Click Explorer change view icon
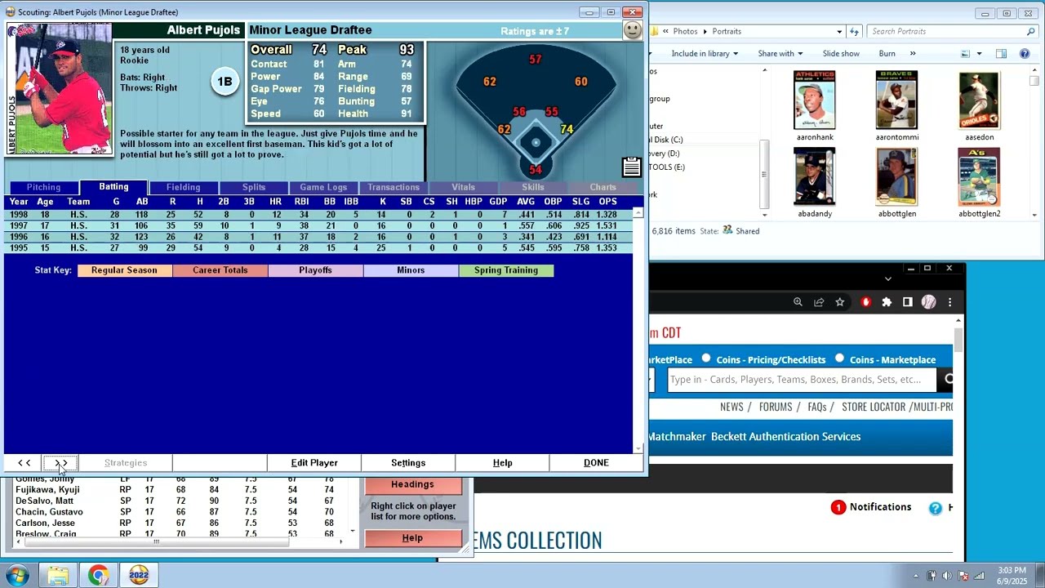Screen dimensions: 1045x588 [x=965, y=54]
